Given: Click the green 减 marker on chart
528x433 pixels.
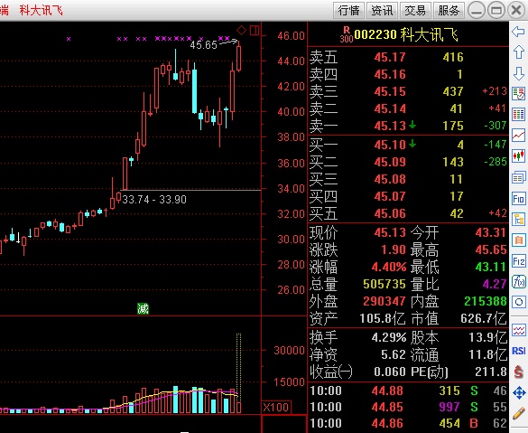Looking at the screenshot, I should (143, 308).
